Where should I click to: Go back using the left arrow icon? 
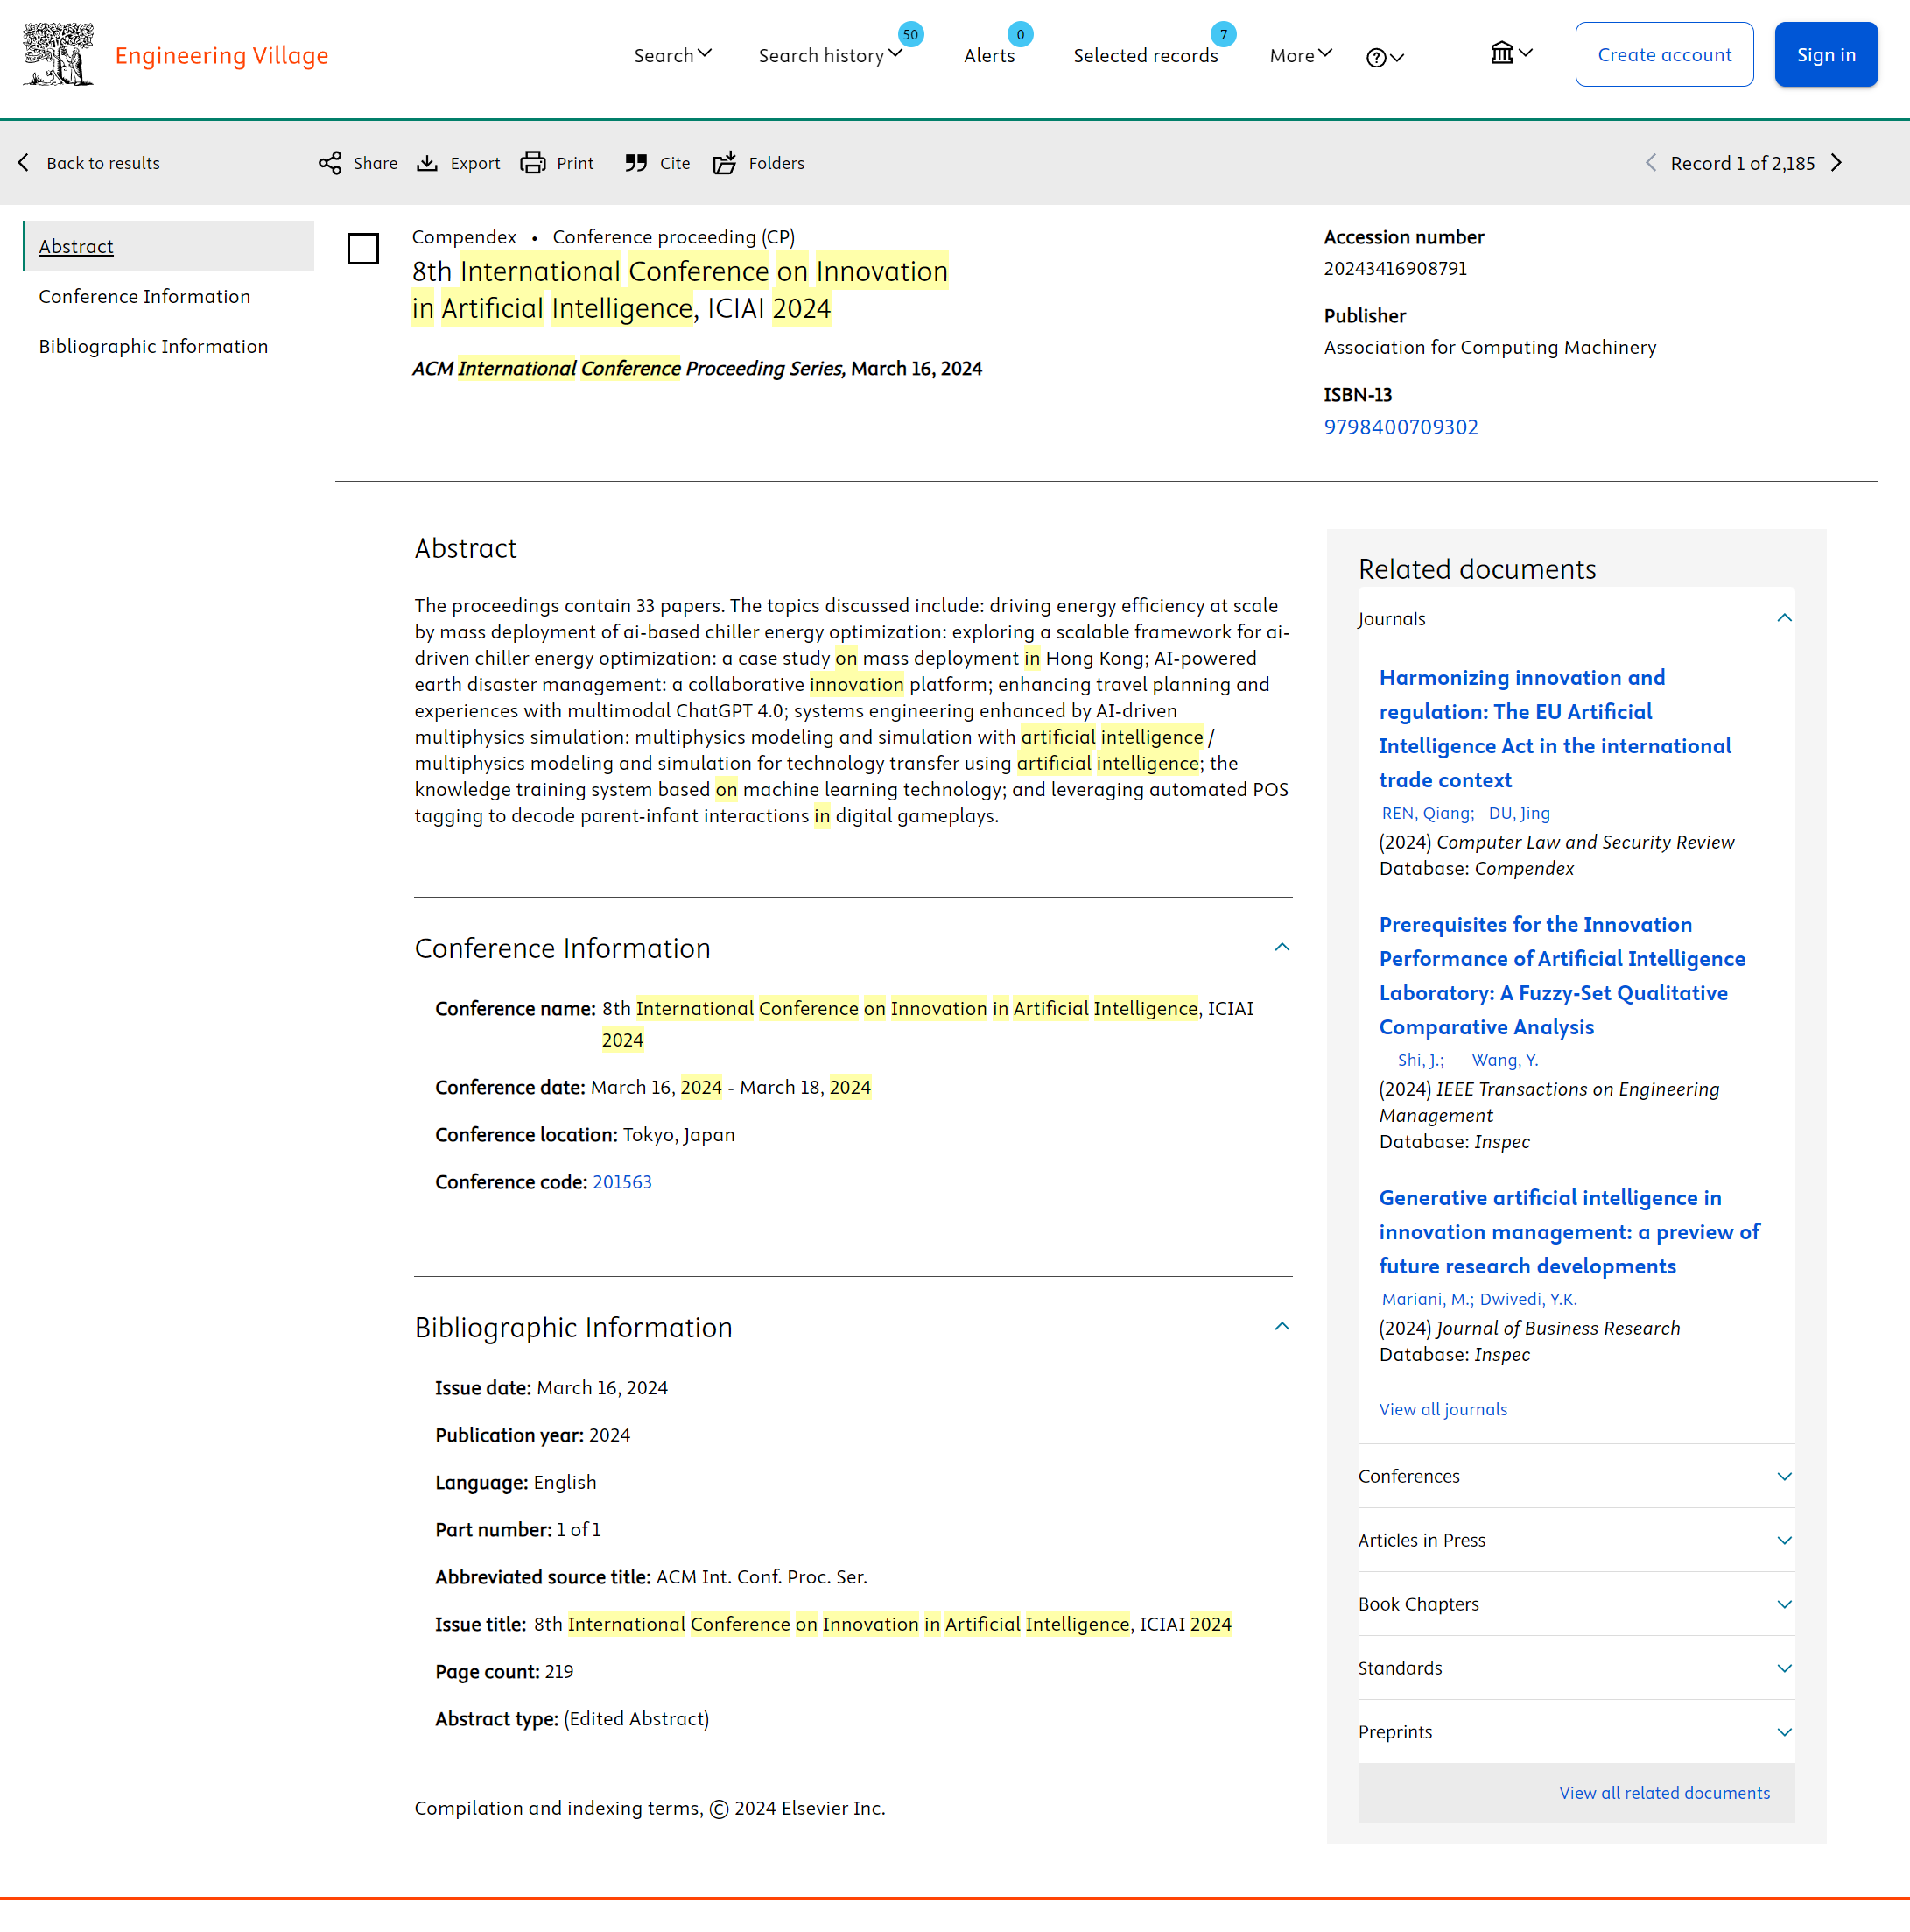pos(24,162)
